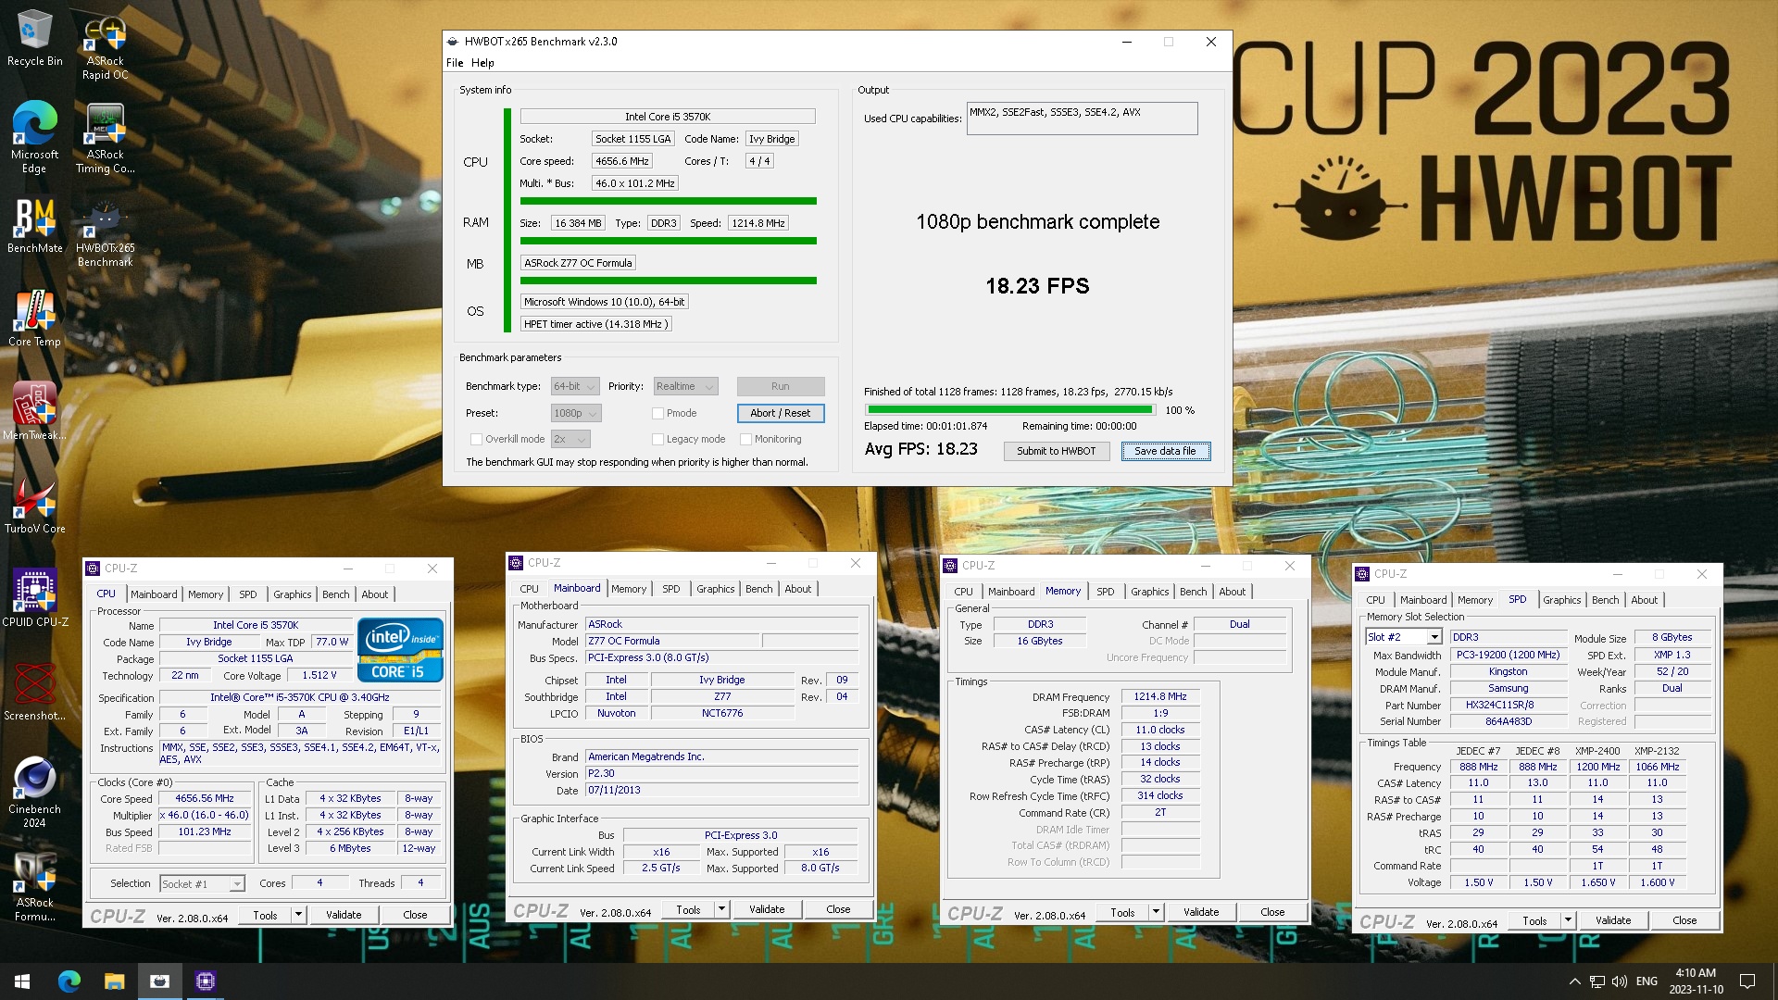Toggle the Overkill mode checkbox

click(x=476, y=439)
